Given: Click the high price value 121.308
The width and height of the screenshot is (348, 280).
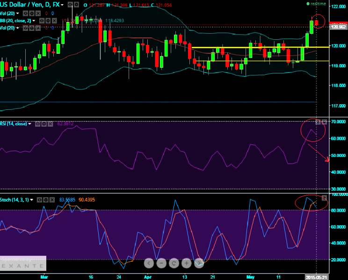Looking at the screenshot, I should tap(119, 5).
